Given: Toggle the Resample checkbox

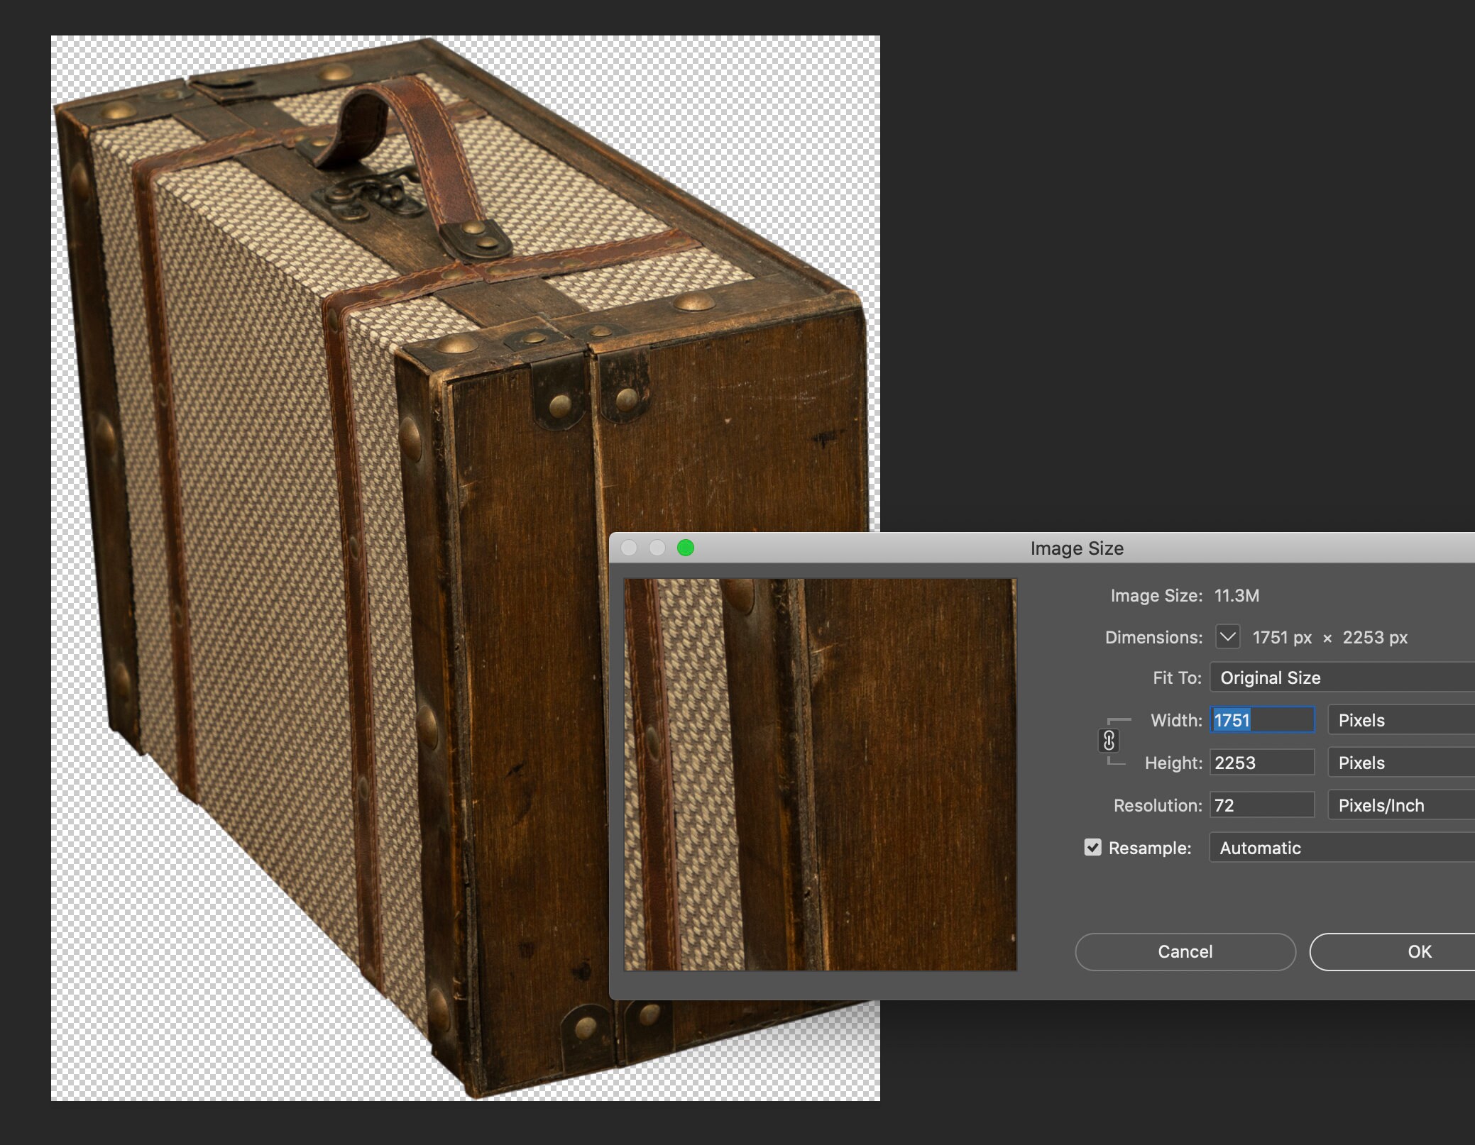Looking at the screenshot, I should coord(1093,847).
